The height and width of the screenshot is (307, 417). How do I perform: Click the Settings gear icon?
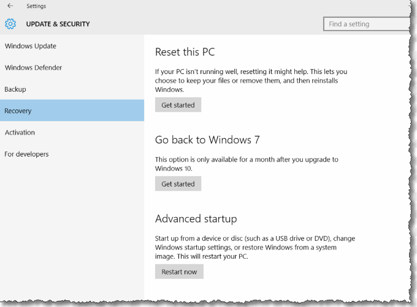click(x=10, y=24)
